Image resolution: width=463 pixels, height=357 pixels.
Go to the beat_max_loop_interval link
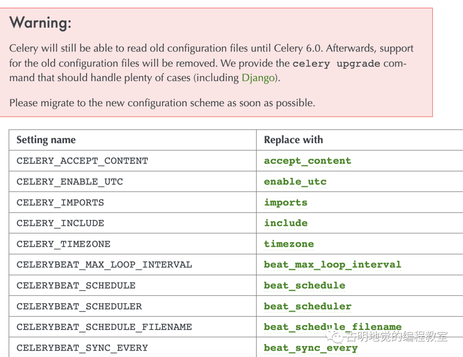pyautogui.click(x=332, y=264)
